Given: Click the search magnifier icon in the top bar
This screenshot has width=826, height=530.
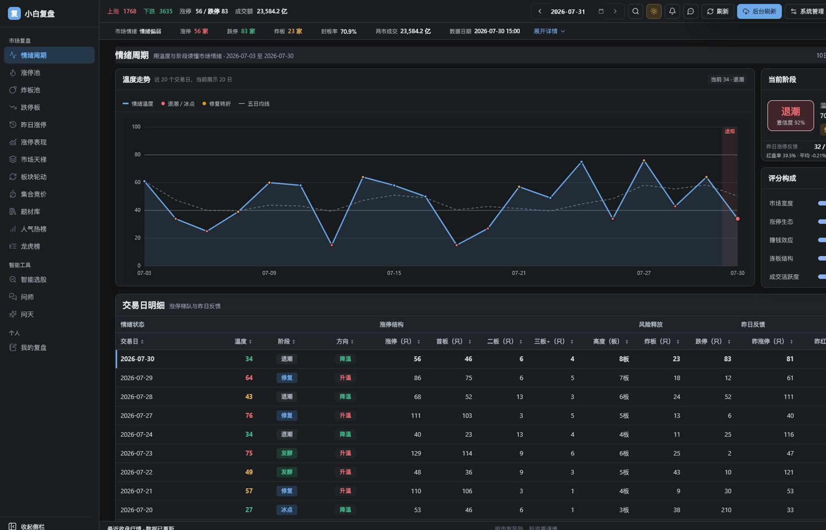Looking at the screenshot, I should pos(636,11).
